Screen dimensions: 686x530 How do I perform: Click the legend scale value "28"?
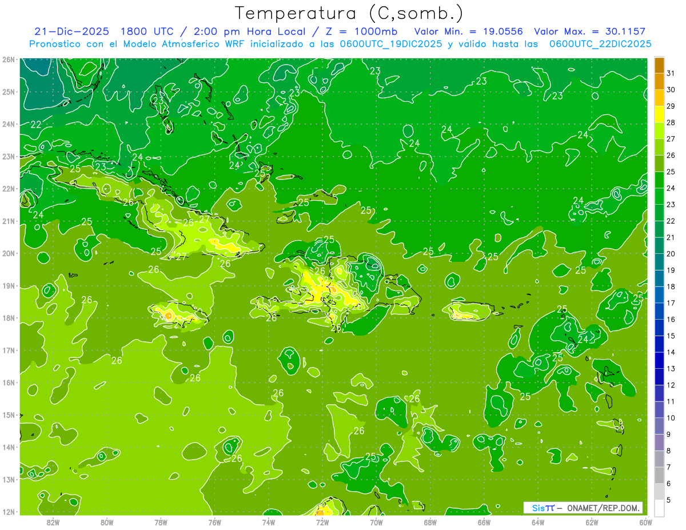(671, 122)
